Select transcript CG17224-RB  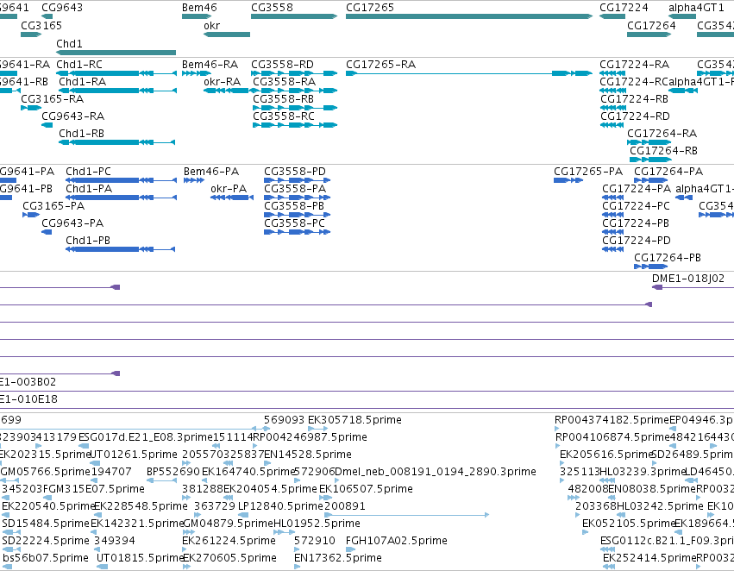point(634,98)
